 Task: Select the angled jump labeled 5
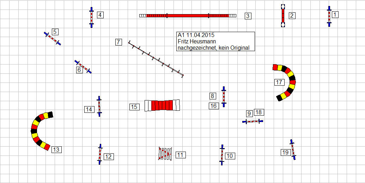point(53,38)
